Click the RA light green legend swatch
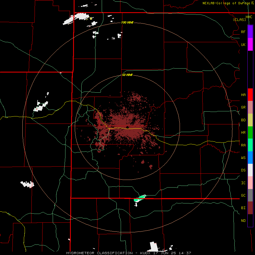Screen dimensions: 255x255 point(250,145)
